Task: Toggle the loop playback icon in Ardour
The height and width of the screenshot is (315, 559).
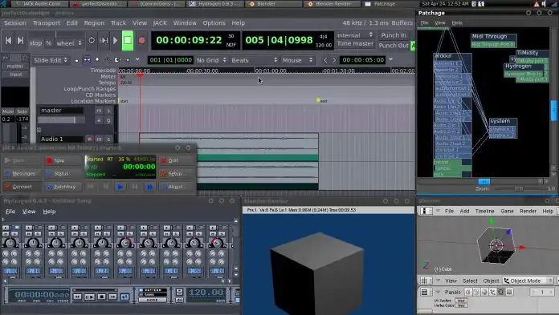Action: 92,40
